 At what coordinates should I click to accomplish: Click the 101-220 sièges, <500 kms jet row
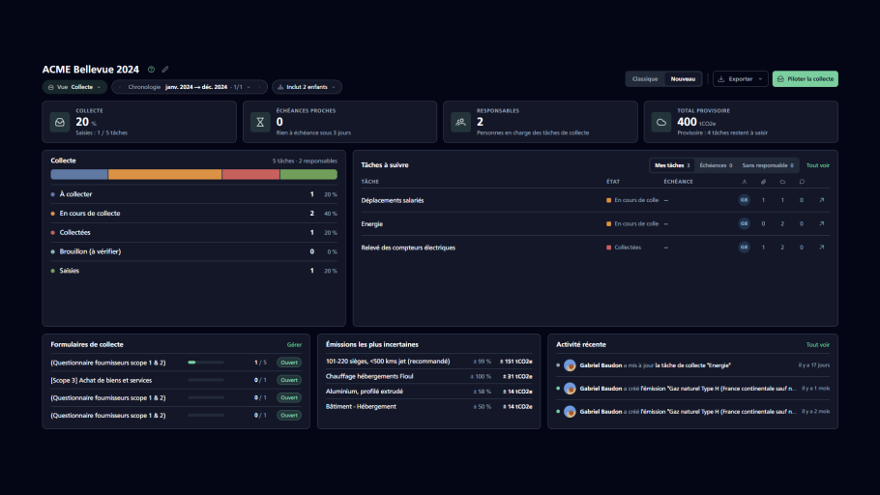[x=428, y=362]
